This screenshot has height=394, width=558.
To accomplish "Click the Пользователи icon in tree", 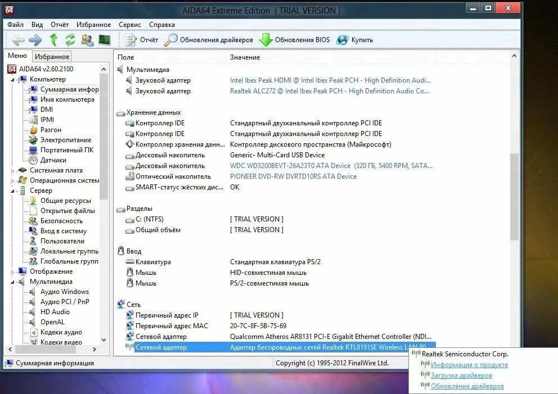I will click(33, 241).
